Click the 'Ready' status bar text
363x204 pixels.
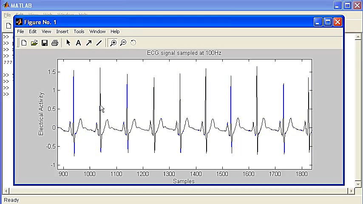(x=11, y=200)
